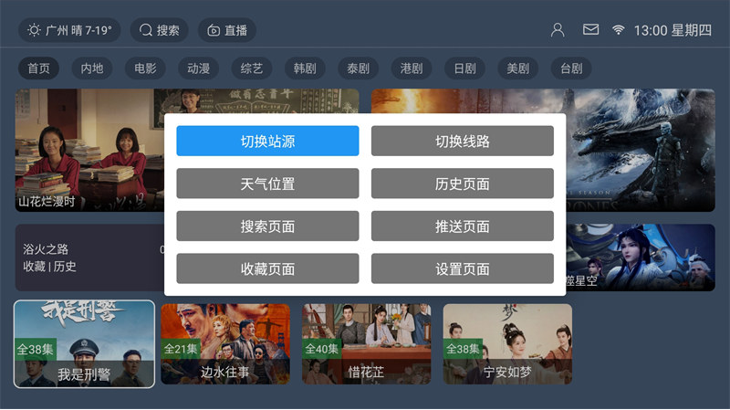Open 收藏页面 option
The width and height of the screenshot is (730, 410).
pos(267,268)
